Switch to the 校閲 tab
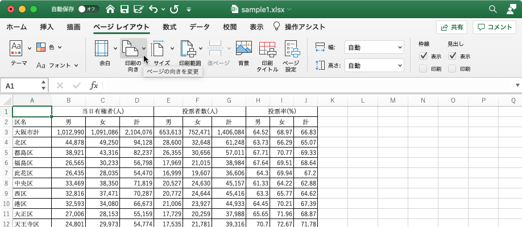522x227 pixels. (x=230, y=27)
